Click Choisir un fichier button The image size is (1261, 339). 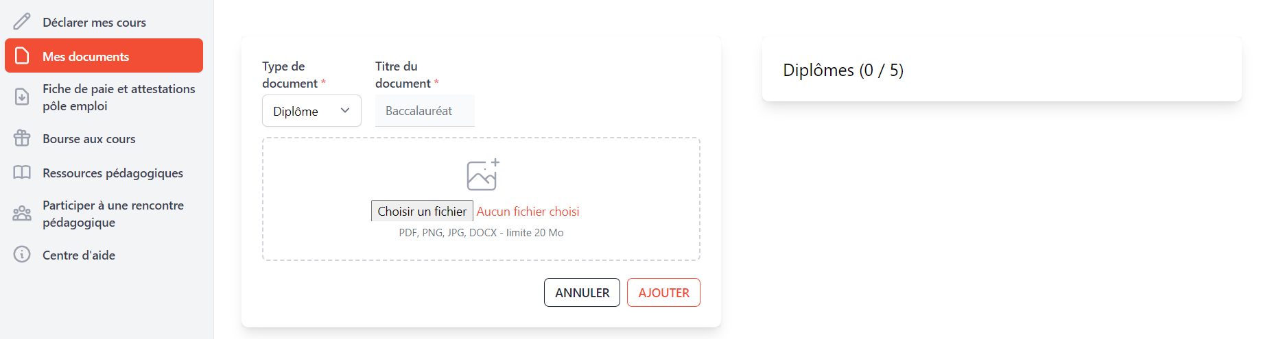point(422,211)
